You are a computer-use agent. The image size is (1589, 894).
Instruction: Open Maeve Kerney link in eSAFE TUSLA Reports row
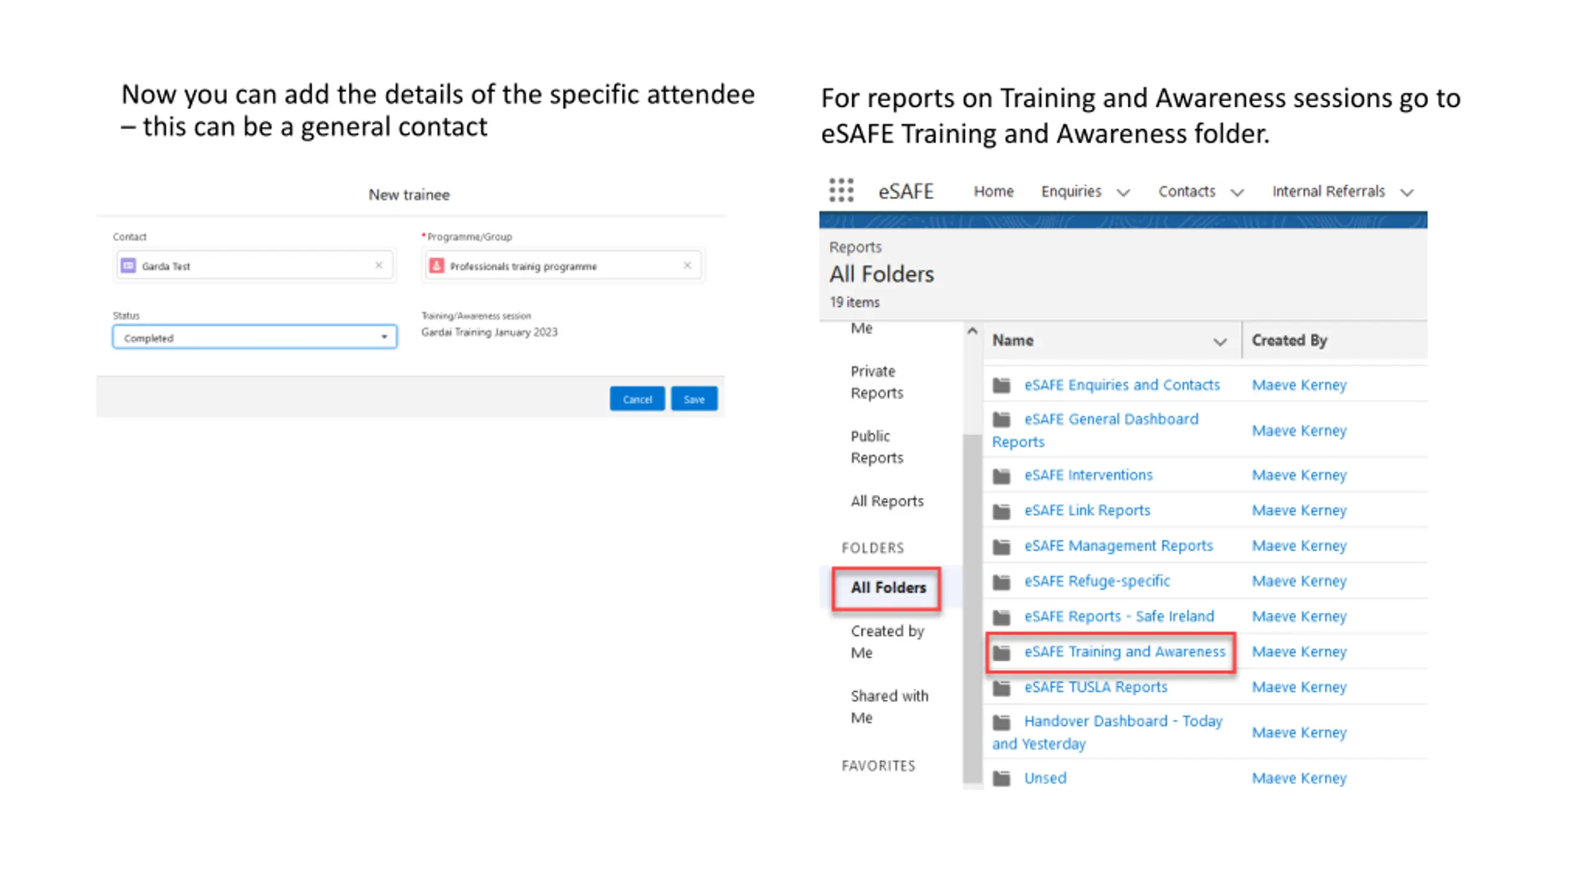pyautogui.click(x=1299, y=687)
